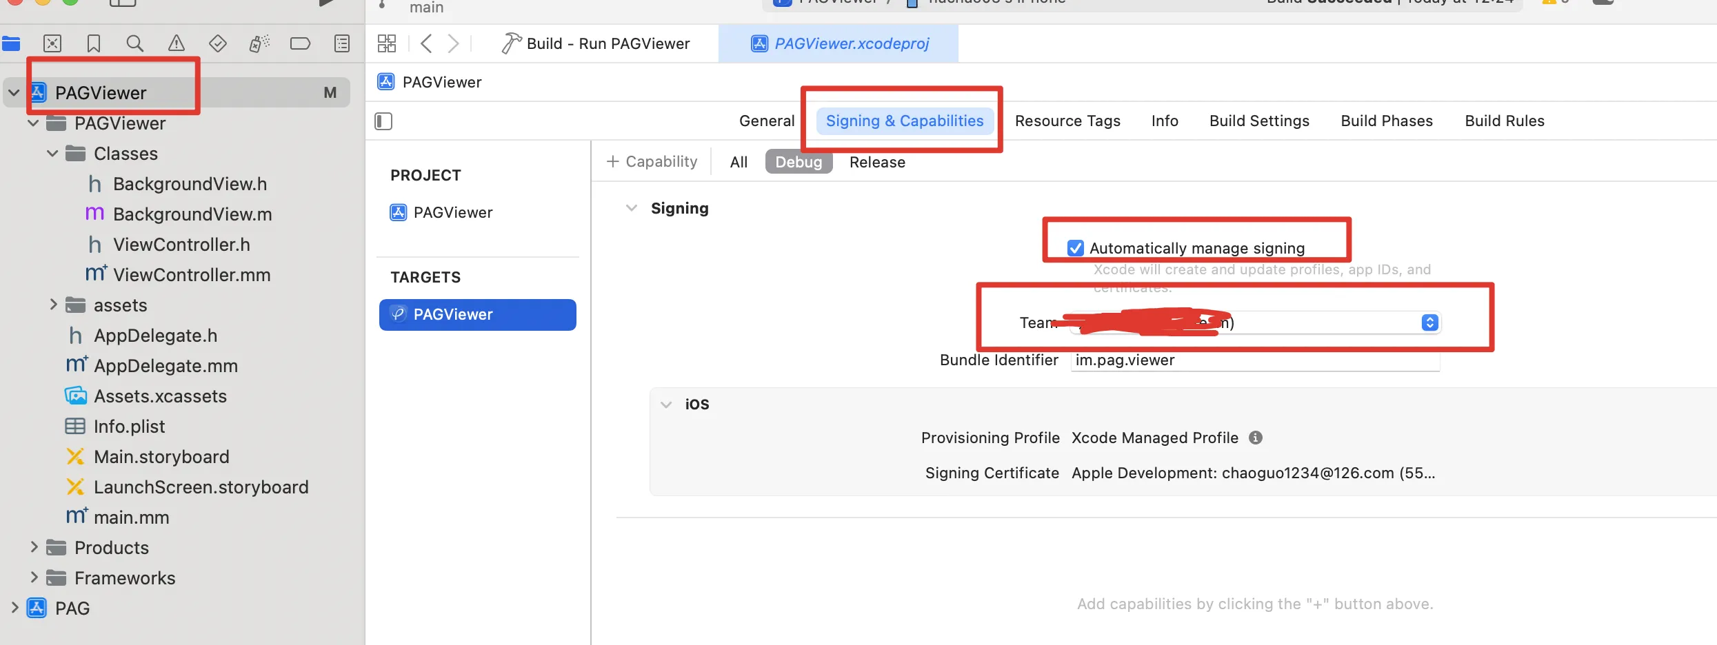This screenshot has width=1717, height=645.
Task: Open the Find navigator magnifier icon
Action: (x=135, y=43)
